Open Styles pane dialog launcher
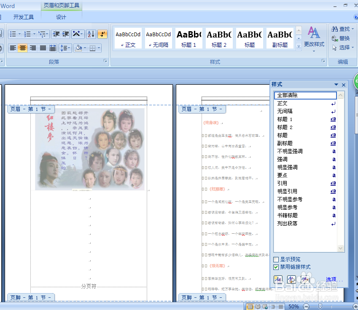This screenshot has height=310, width=358. coord(323,61)
